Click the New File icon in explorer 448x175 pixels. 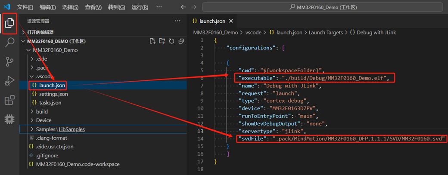(152, 41)
